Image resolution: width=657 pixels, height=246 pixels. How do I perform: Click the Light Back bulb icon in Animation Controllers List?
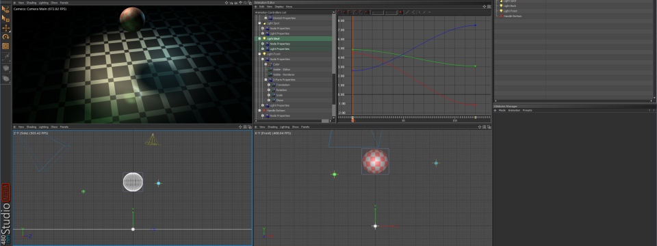coord(264,38)
